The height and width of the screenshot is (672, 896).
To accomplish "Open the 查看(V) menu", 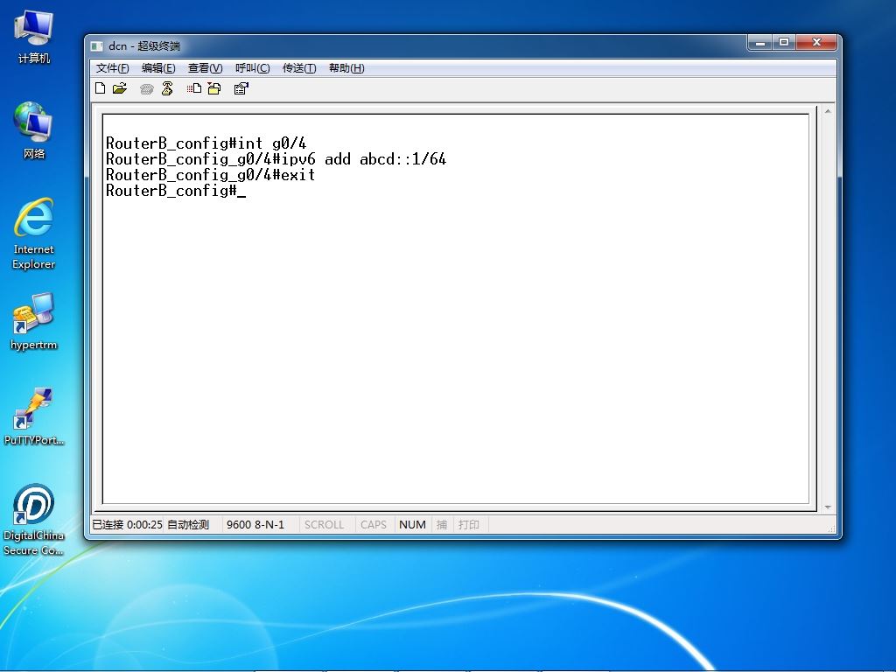I will (x=205, y=68).
